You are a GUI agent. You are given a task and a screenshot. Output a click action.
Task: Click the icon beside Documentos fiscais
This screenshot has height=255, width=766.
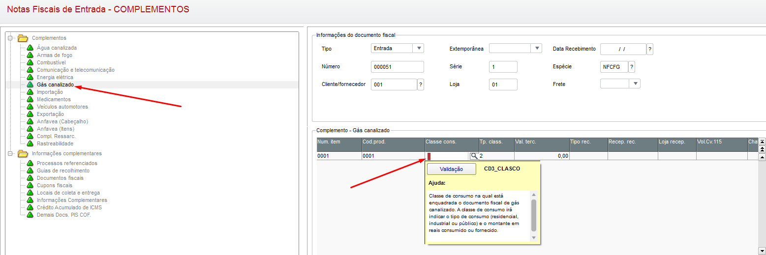30,178
